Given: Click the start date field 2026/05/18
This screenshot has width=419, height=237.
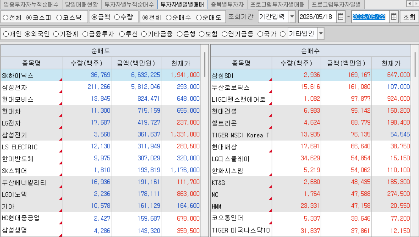Looking at the screenshot, I should [x=317, y=17].
